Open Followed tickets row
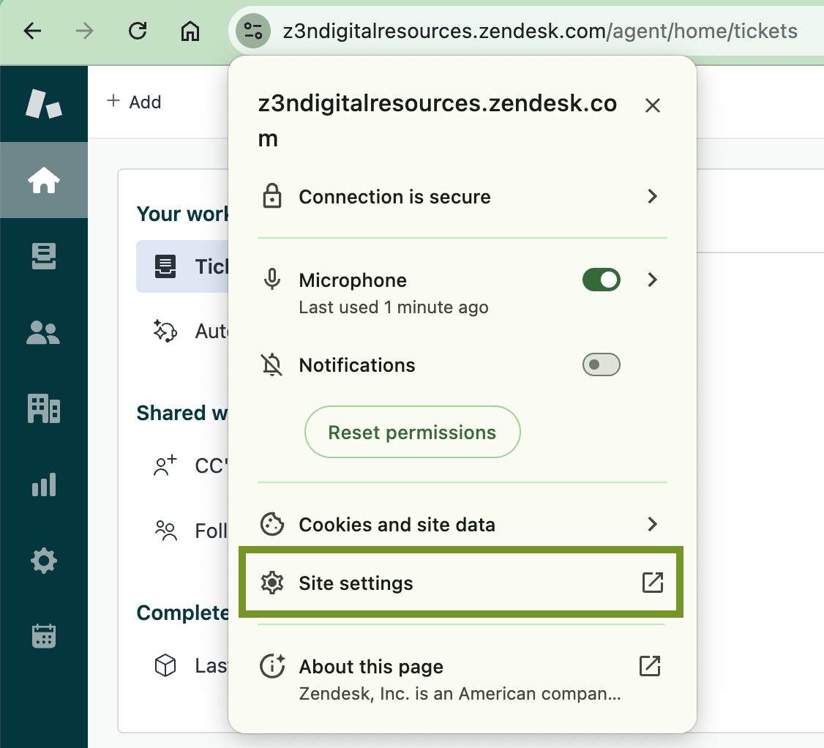 point(190,531)
